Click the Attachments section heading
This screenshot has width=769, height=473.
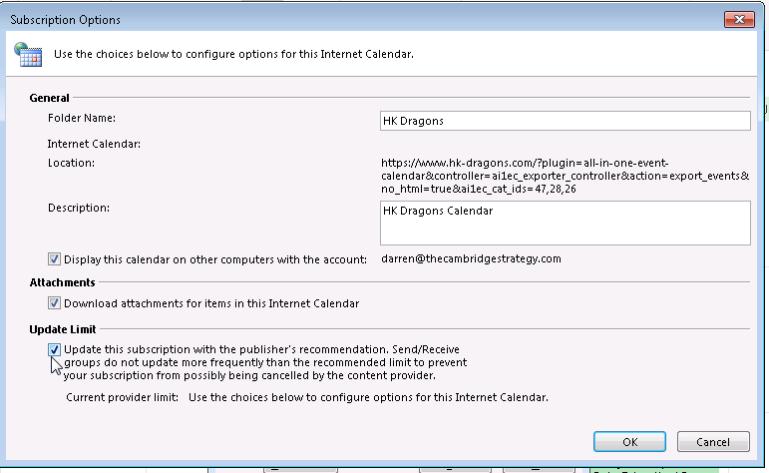point(62,282)
